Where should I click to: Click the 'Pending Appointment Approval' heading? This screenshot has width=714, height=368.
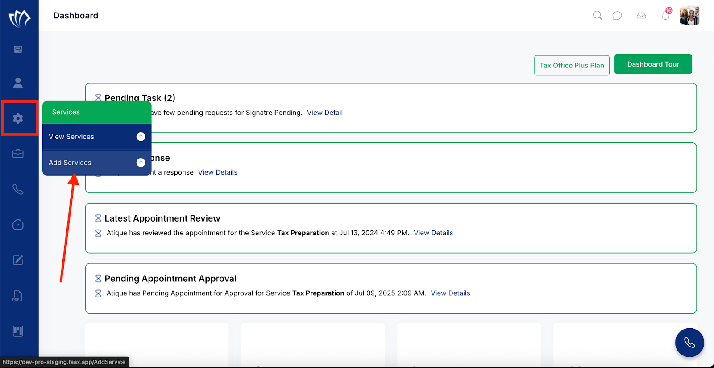170,279
